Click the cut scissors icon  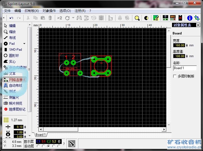[28, 18]
